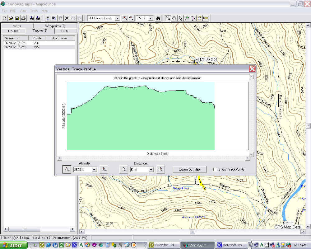Save the file with the floppy disk icon

pyautogui.click(x=17, y=18)
